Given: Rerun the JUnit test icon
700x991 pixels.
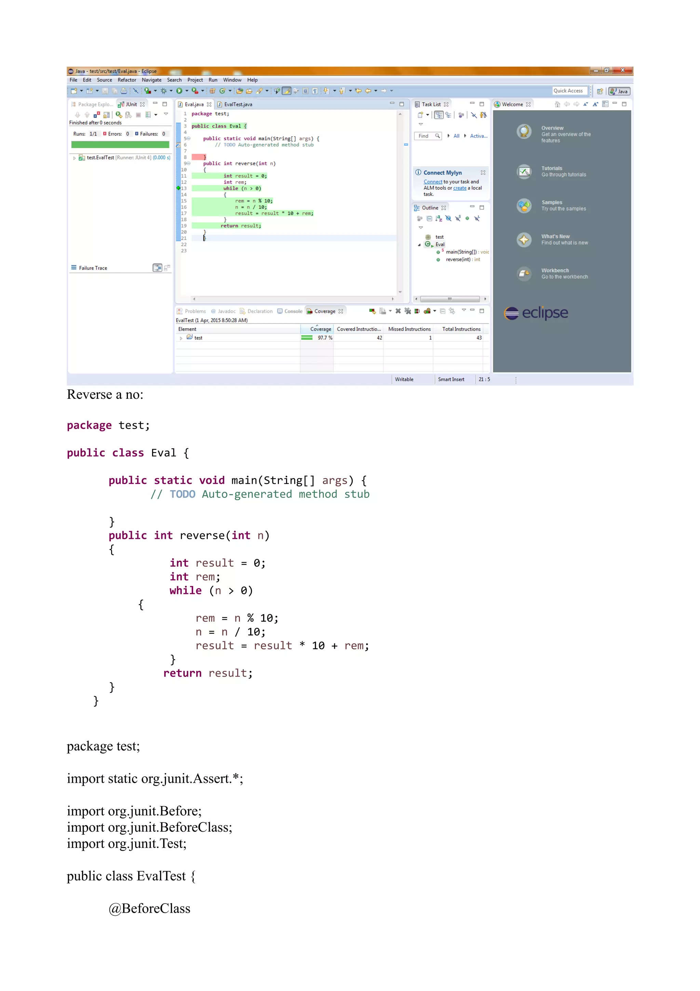Looking at the screenshot, I should pyautogui.click(x=119, y=115).
